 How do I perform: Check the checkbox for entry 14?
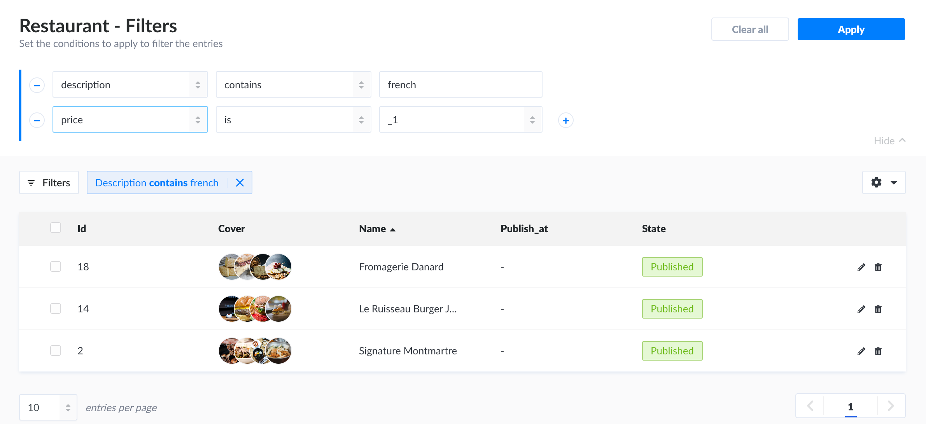click(x=56, y=308)
